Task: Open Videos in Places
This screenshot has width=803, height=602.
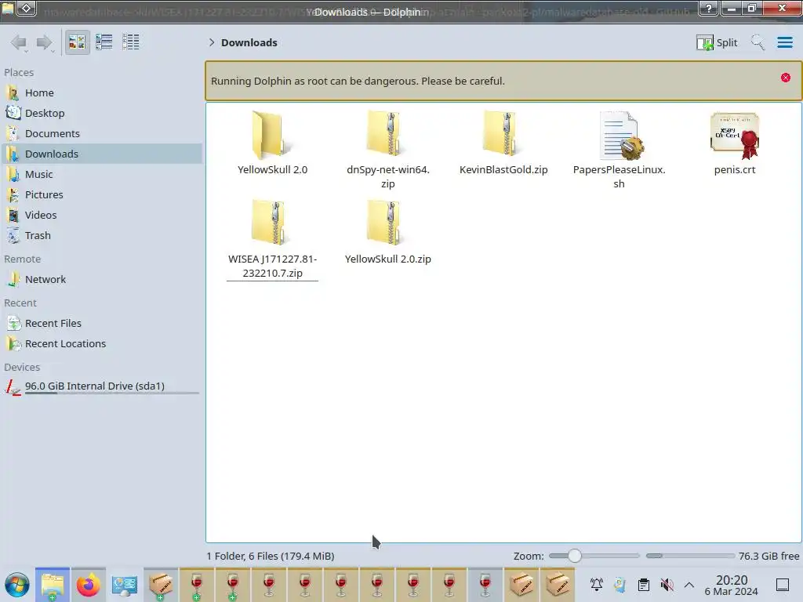Action: [x=101, y=216]
